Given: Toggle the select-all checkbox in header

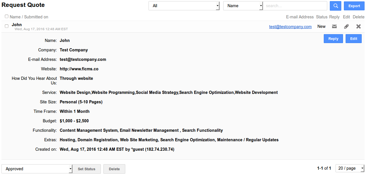Looking at the screenshot, I should [7, 17].
